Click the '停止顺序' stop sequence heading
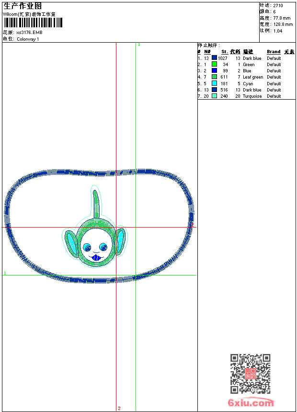This screenshot has width=297, height=412. (x=208, y=46)
